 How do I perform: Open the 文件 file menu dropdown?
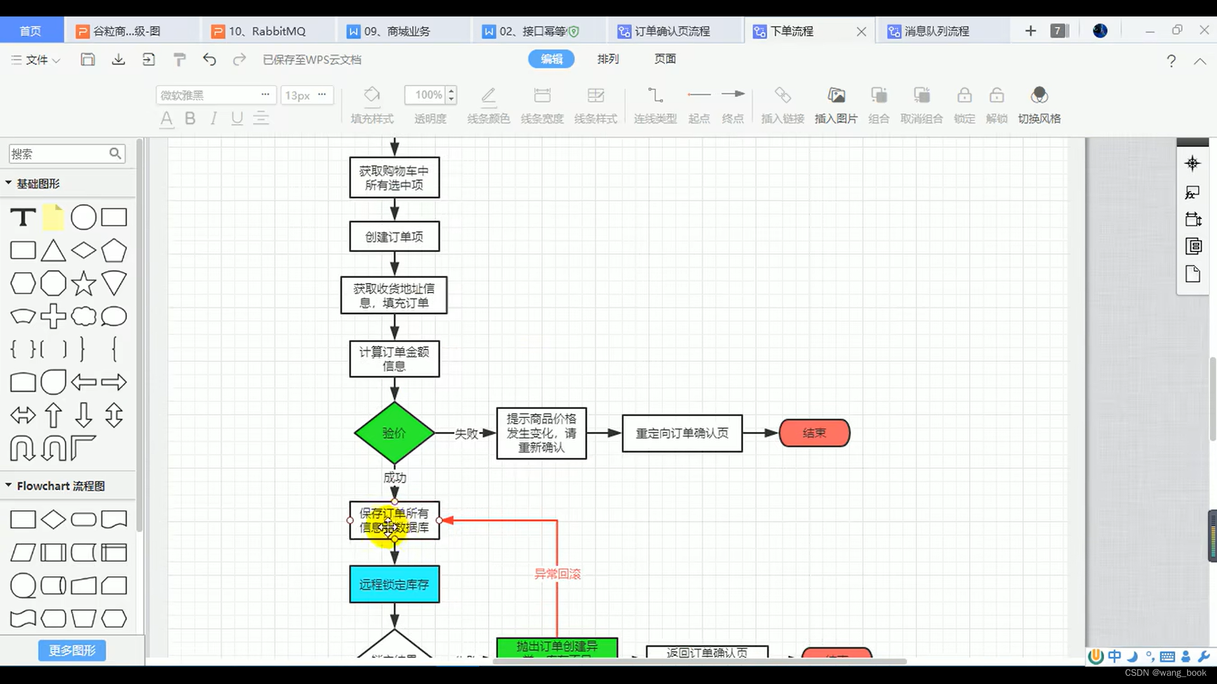pyautogui.click(x=35, y=60)
